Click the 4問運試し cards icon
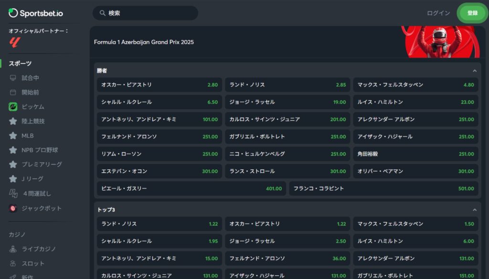The width and height of the screenshot is (489, 279). click(13, 193)
